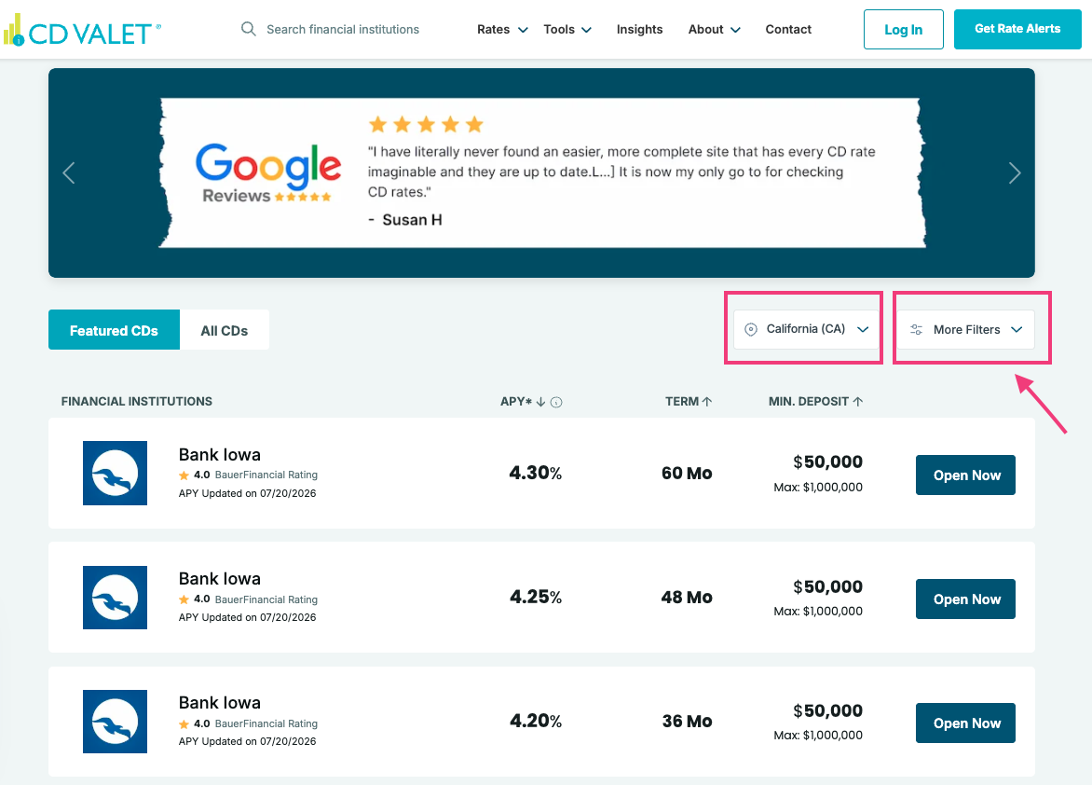Sort by MIN. DEPOSIT column header
Screen dimensions: 1092x785
[x=815, y=402]
